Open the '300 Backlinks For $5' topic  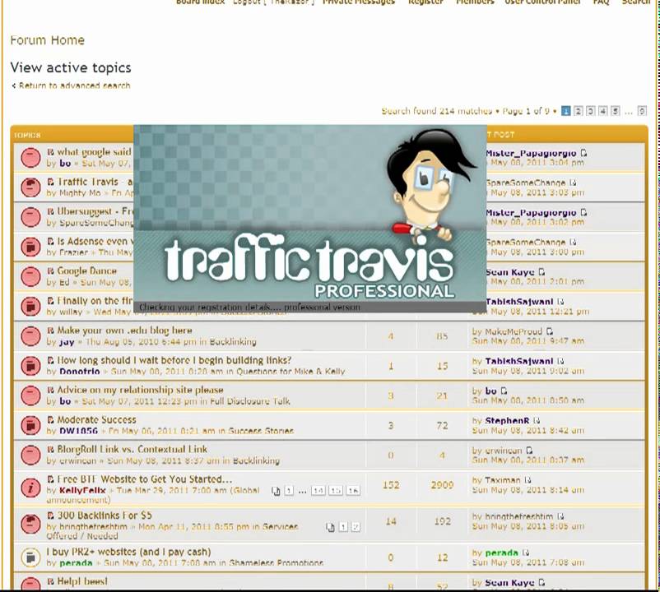coord(105,516)
